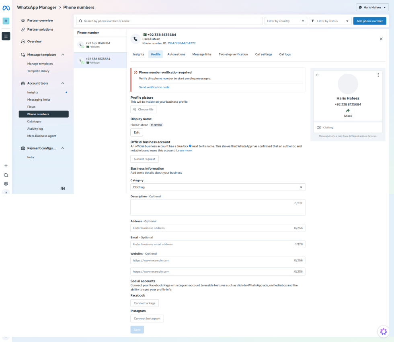Viewport: 394px width, 342px height.
Task: Collapse the Account tools section
Action: 63,83
